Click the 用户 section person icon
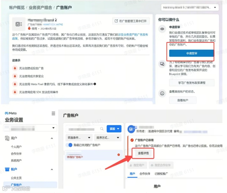The width and height of the screenshot is (227, 193). pos(7,138)
